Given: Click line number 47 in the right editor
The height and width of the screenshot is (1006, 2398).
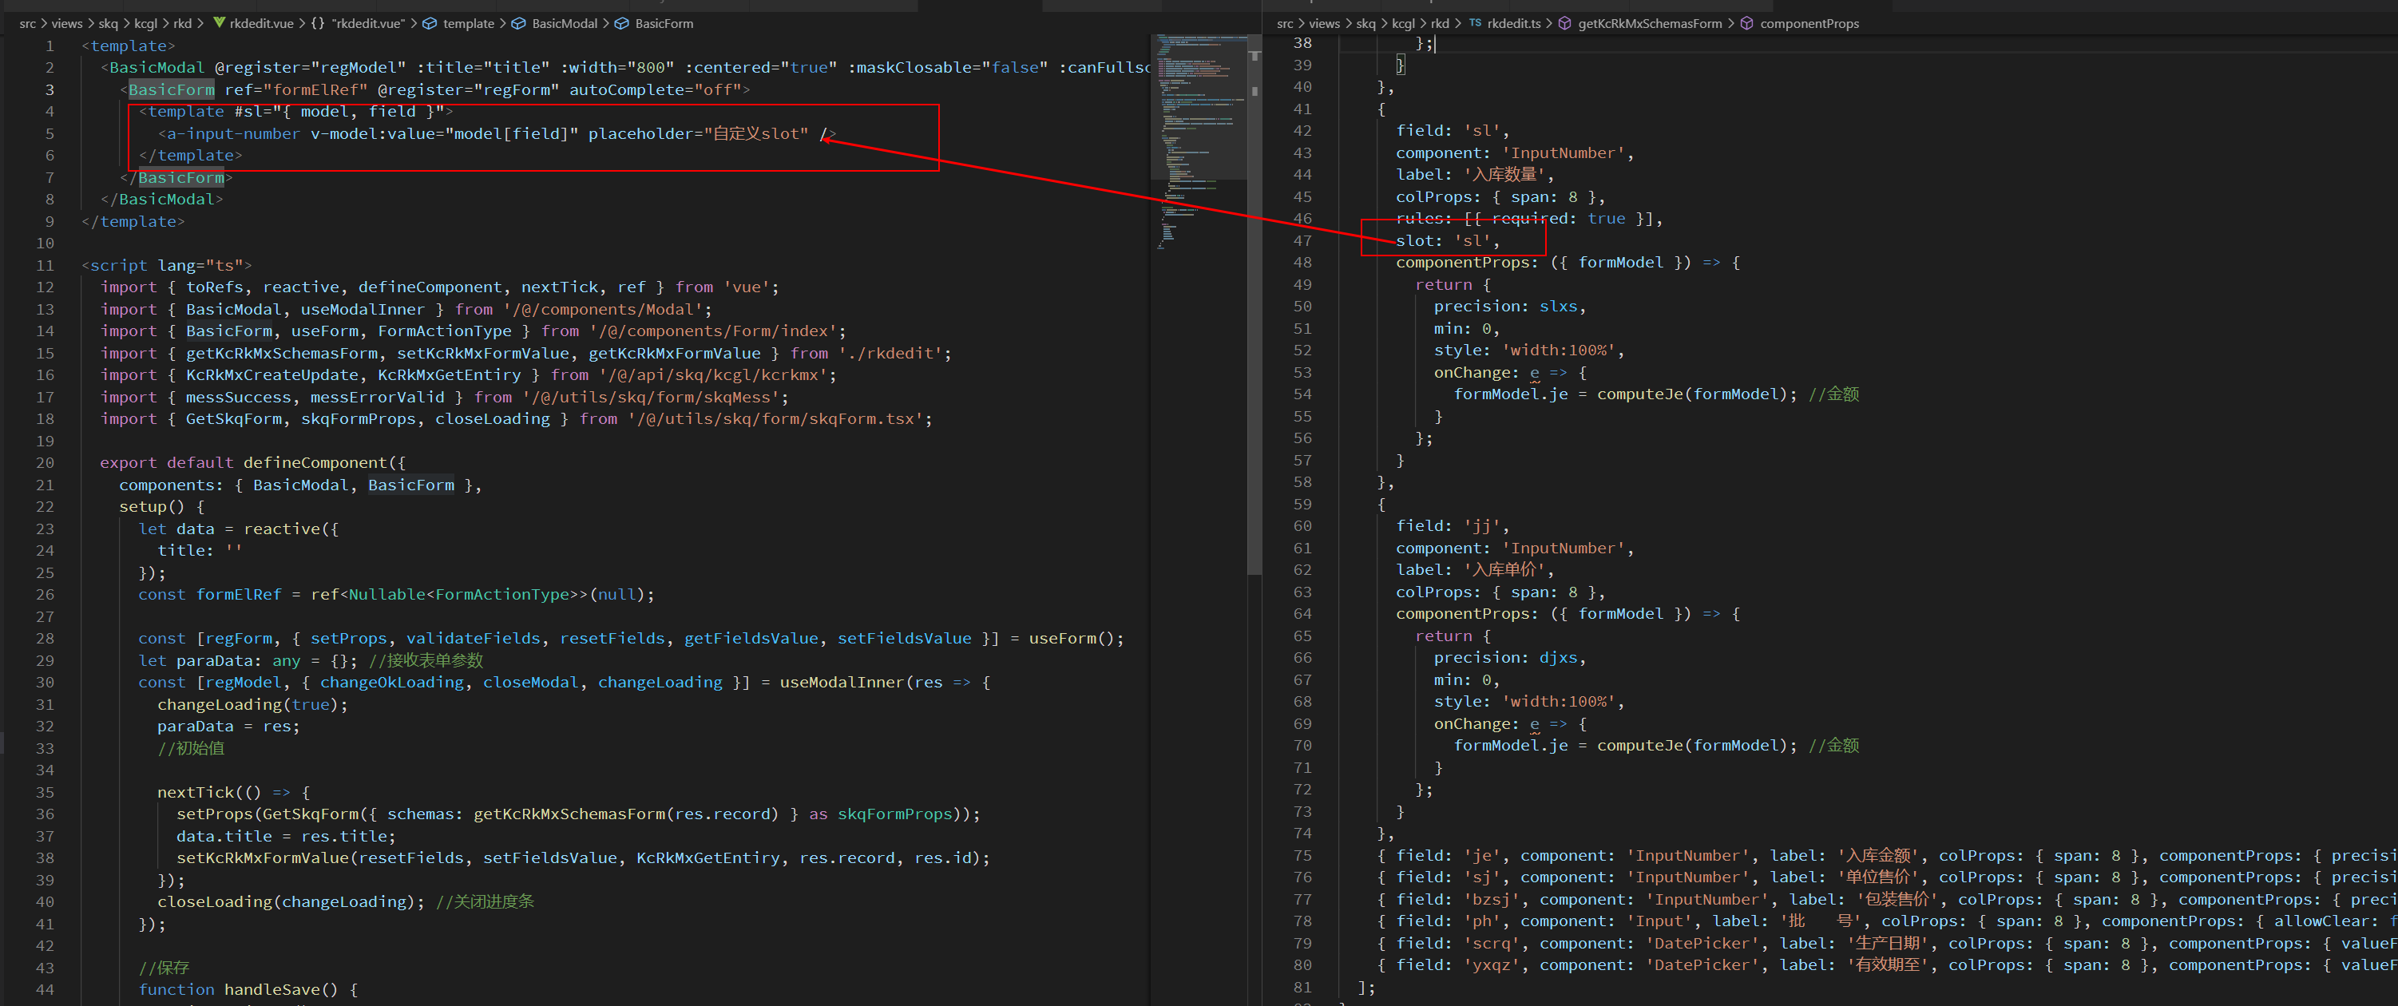Looking at the screenshot, I should click(x=1302, y=240).
